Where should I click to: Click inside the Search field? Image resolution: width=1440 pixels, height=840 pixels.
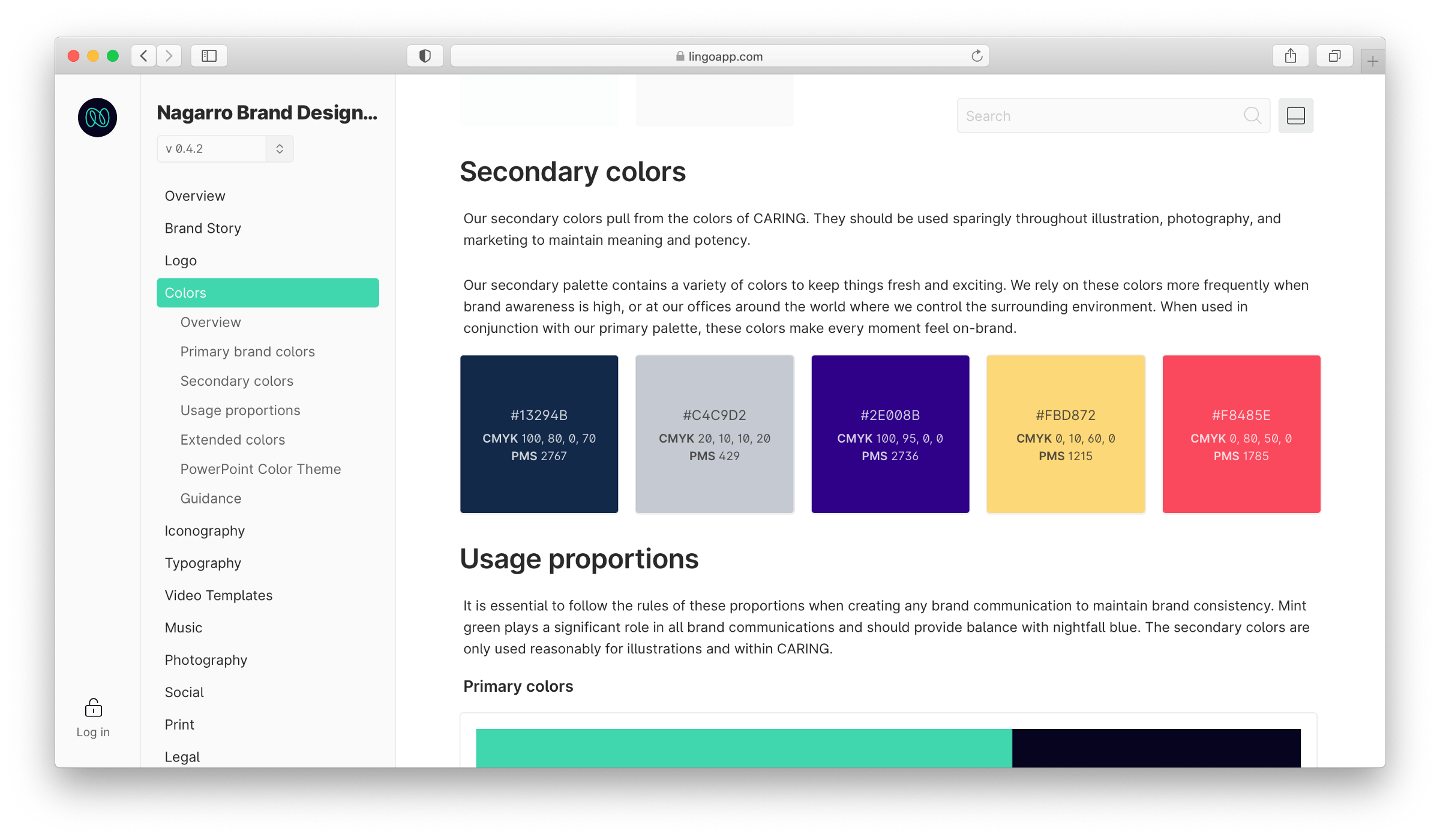tap(1080, 115)
